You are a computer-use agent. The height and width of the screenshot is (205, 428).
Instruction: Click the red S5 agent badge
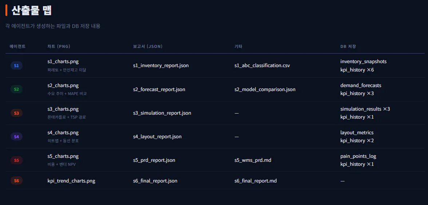tap(16, 160)
